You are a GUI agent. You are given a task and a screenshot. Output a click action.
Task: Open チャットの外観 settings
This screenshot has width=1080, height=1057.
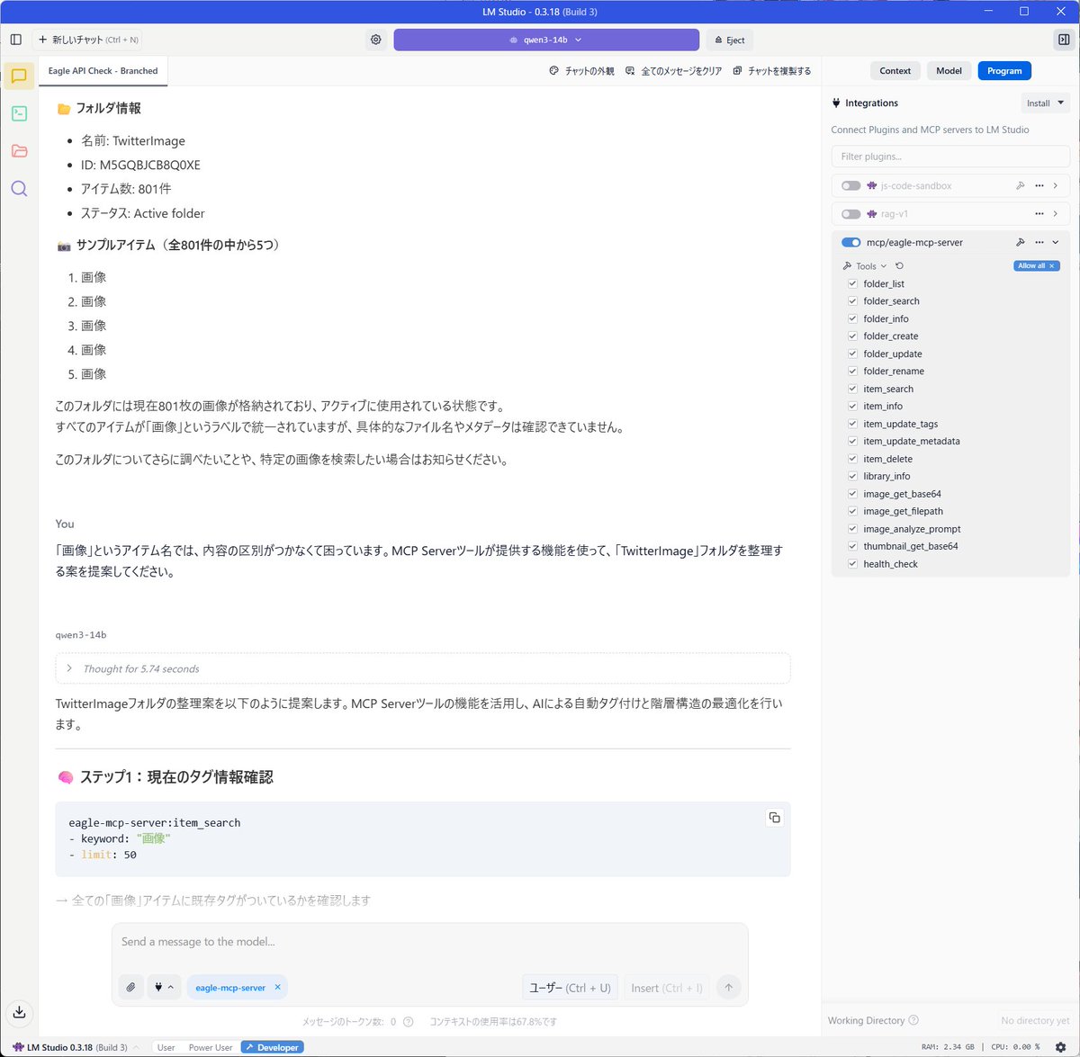pyautogui.click(x=582, y=71)
